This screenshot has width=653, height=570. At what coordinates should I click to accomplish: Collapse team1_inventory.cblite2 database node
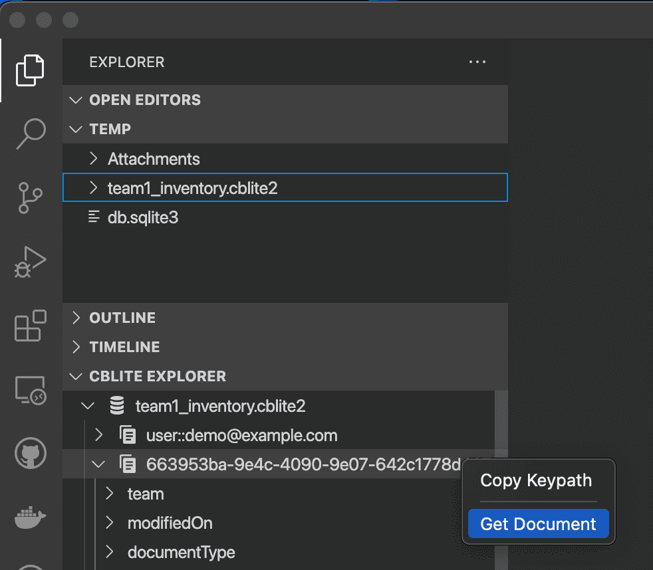tap(88, 406)
